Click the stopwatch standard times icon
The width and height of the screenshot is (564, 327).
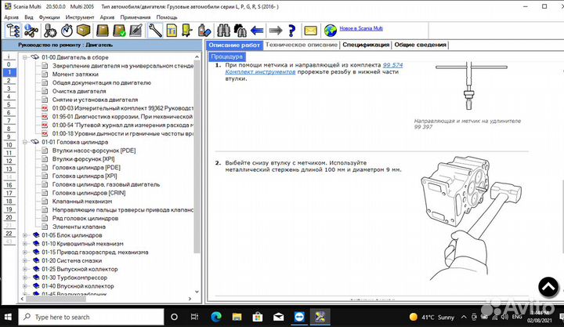pos(67,31)
